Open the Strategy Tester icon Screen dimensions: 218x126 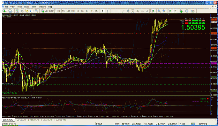point(36,11)
